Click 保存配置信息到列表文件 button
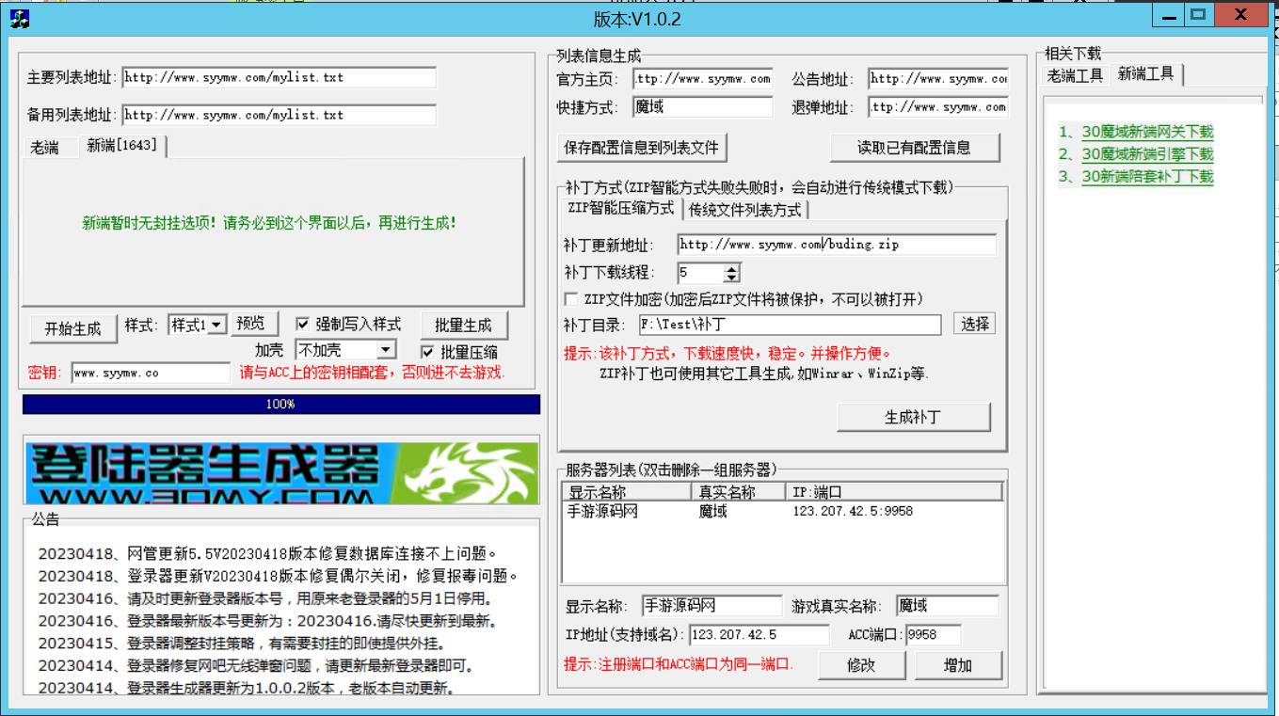 (x=641, y=148)
